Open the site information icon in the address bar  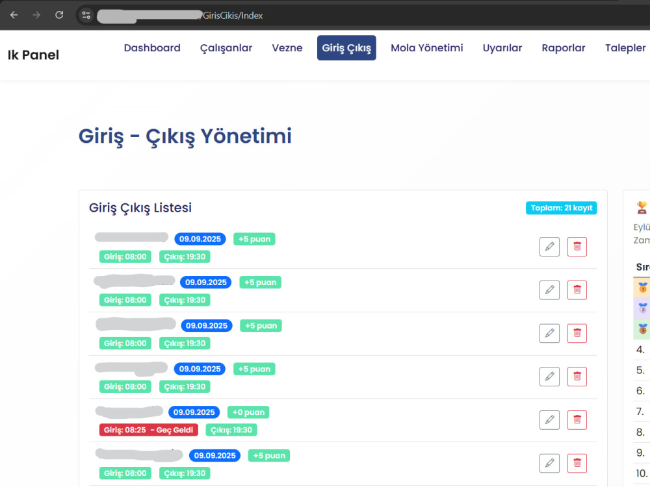pyautogui.click(x=86, y=16)
